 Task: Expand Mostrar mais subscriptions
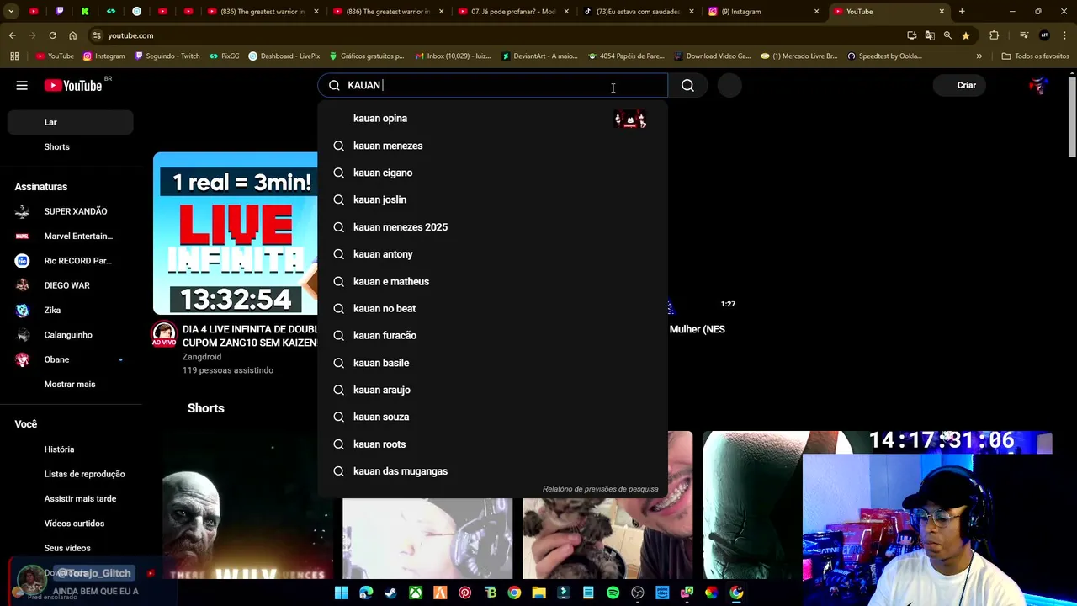pos(70,384)
